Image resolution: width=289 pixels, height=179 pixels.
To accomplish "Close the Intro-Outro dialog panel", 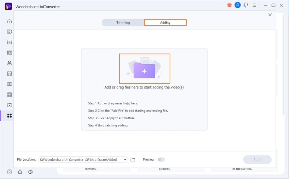I will (x=270, y=15).
